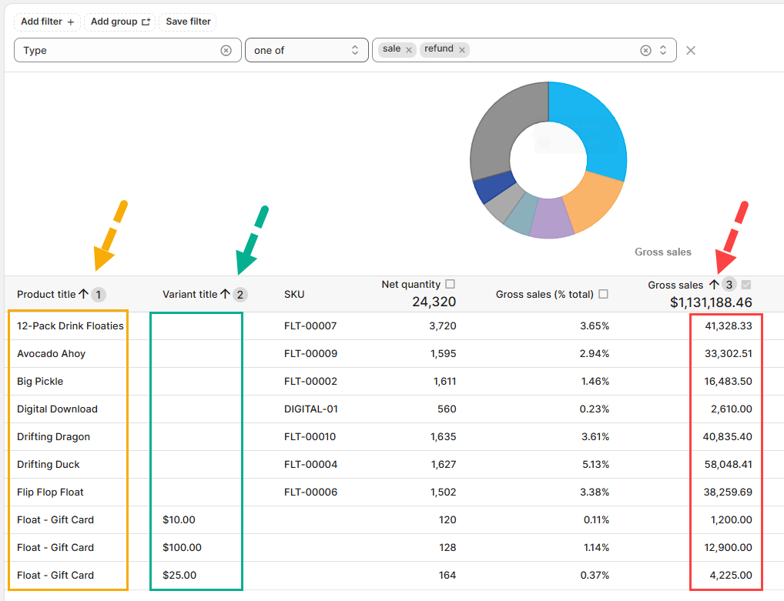Remove the 'refund' filter tag
Image resolution: width=784 pixels, height=601 pixels.
[462, 50]
